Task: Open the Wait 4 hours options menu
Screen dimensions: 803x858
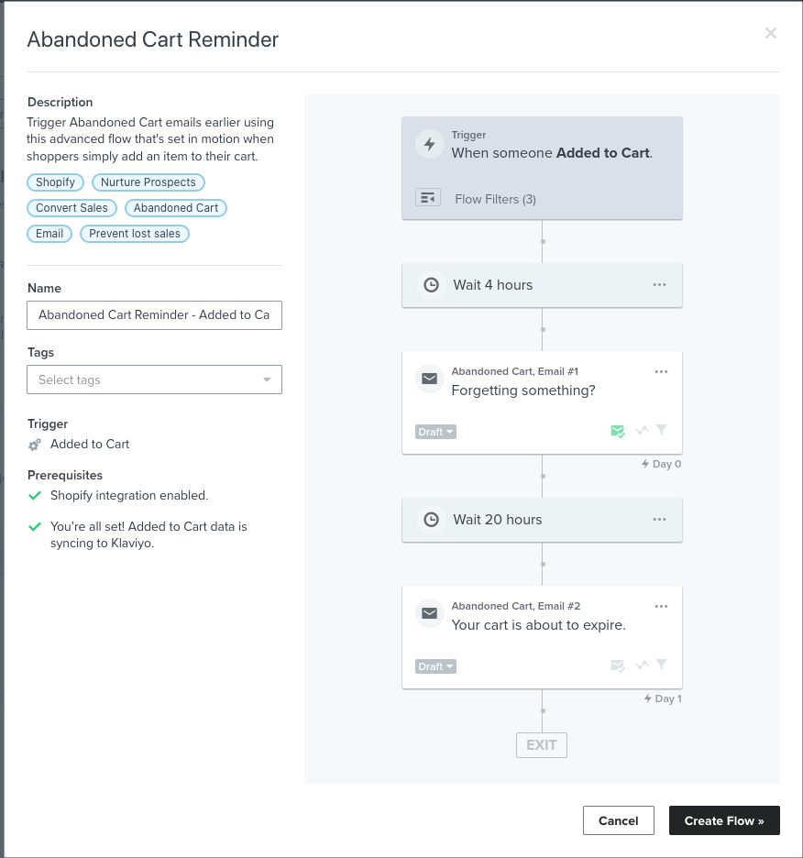Action: pos(660,284)
